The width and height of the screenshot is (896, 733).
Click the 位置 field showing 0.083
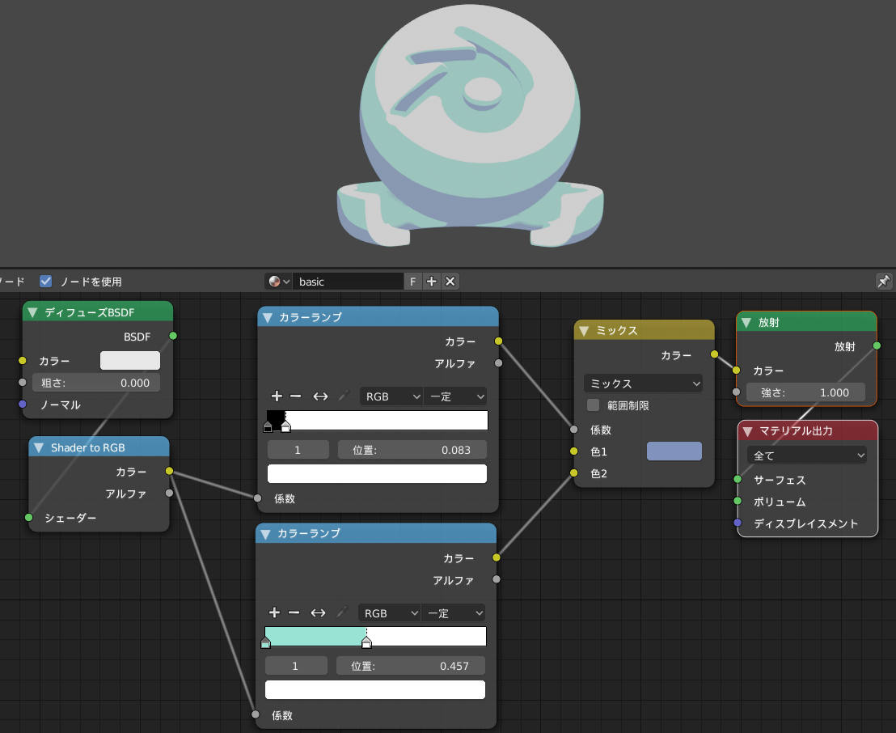[412, 450]
